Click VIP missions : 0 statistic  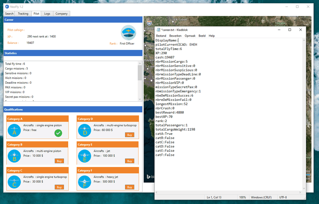click(15, 92)
